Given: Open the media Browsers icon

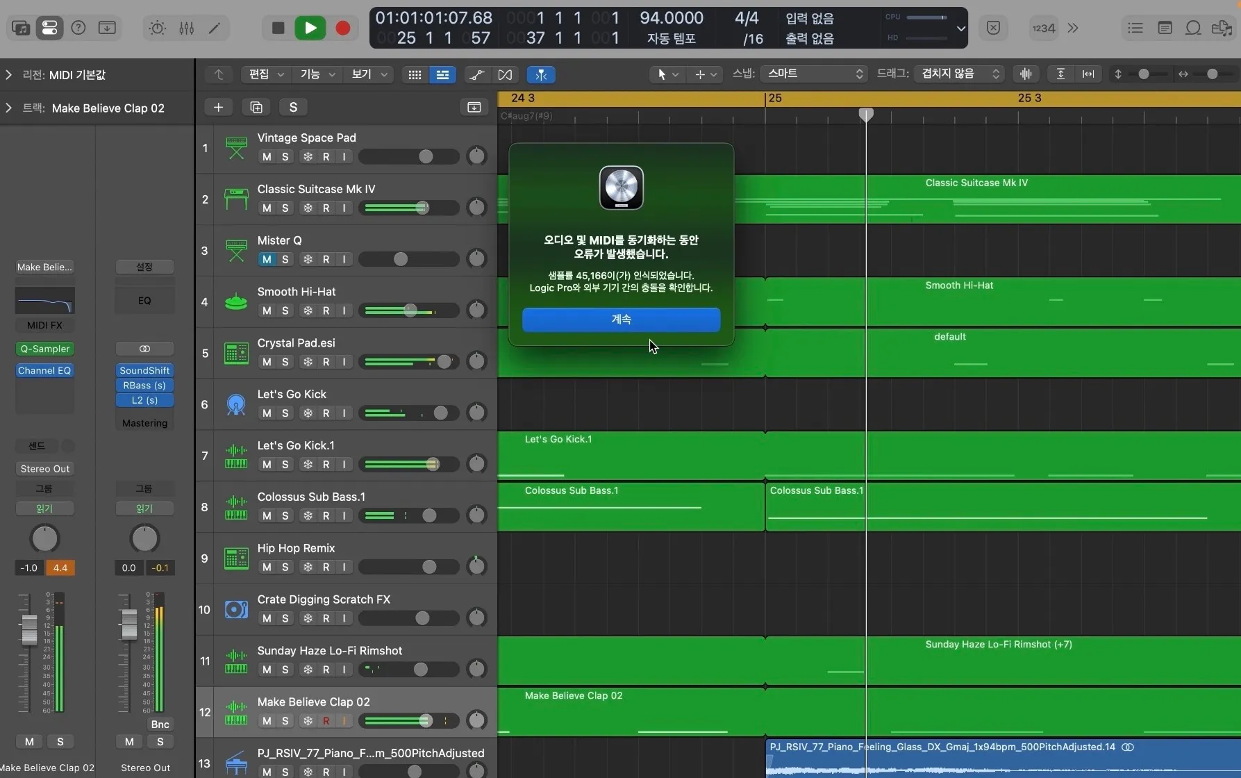Looking at the screenshot, I should tap(1222, 28).
